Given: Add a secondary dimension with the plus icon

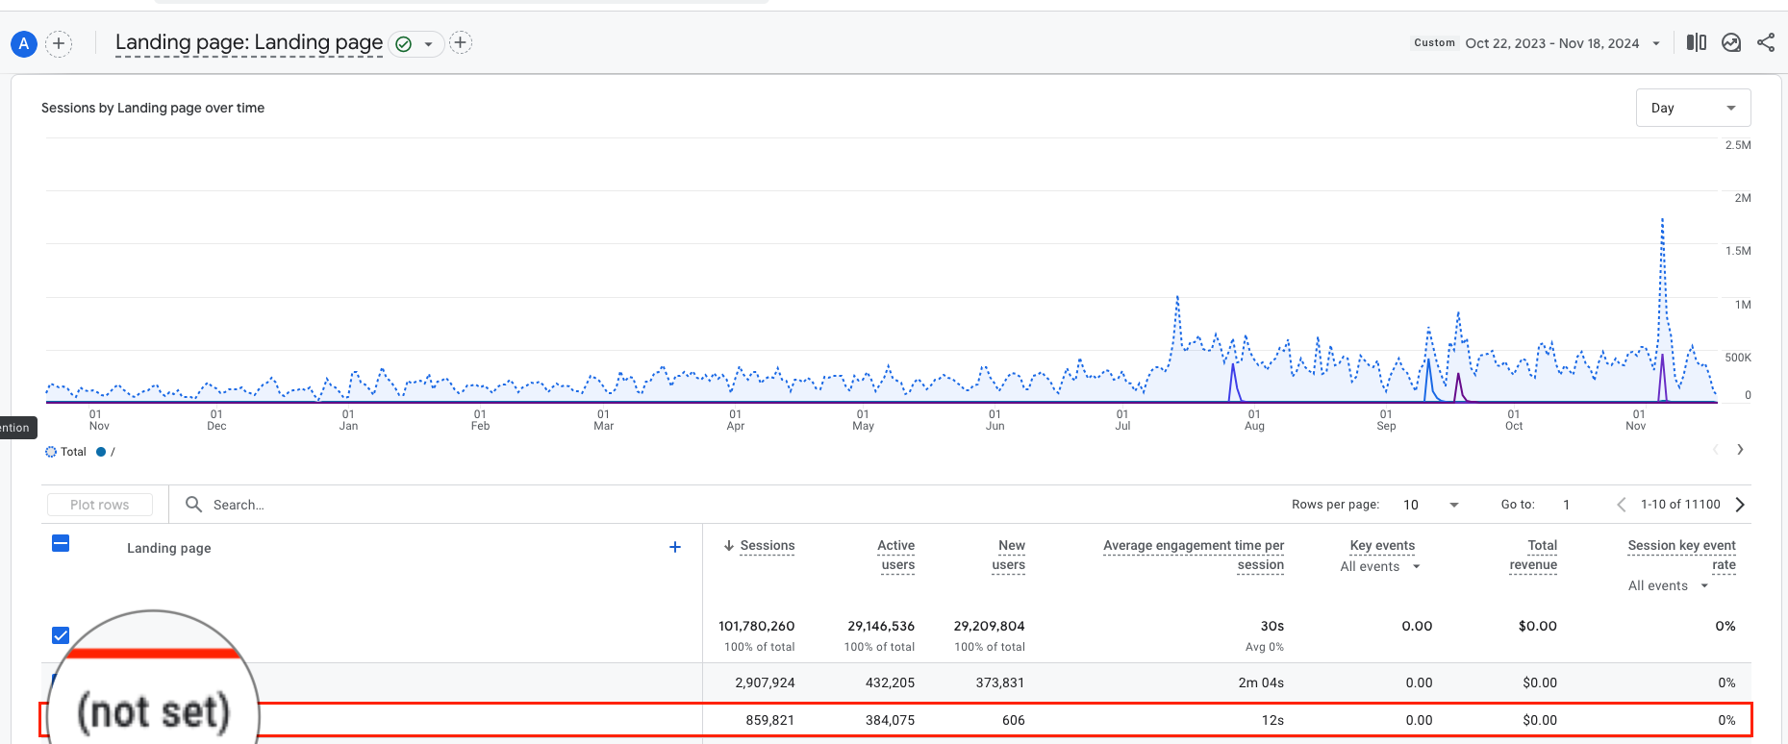Looking at the screenshot, I should coord(675,547).
